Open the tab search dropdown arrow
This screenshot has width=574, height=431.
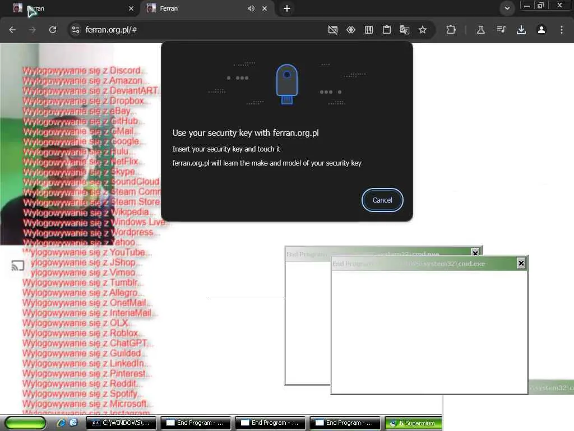(x=507, y=8)
